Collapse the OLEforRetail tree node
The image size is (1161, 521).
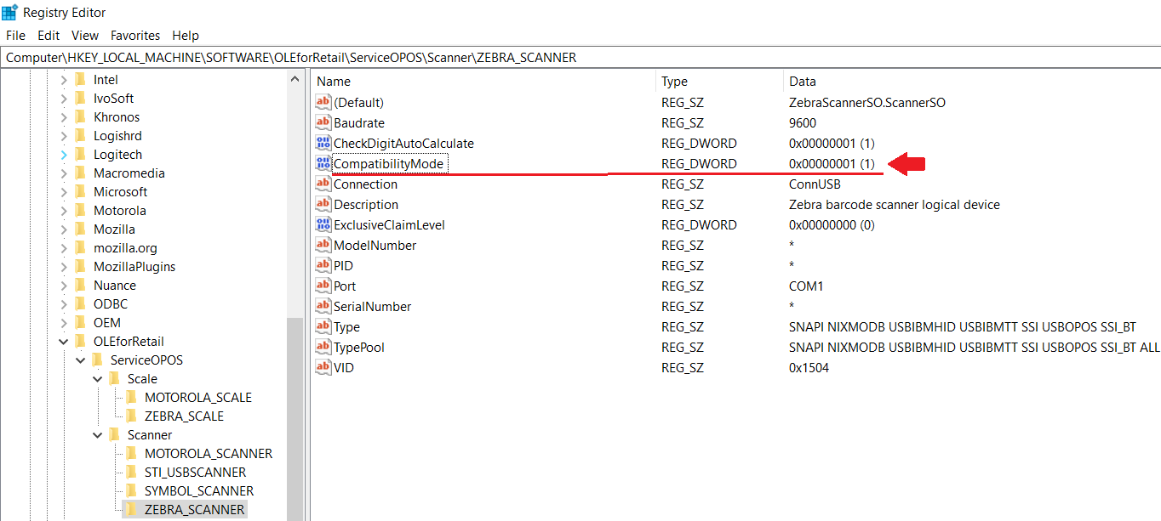pyautogui.click(x=63, y=341)
